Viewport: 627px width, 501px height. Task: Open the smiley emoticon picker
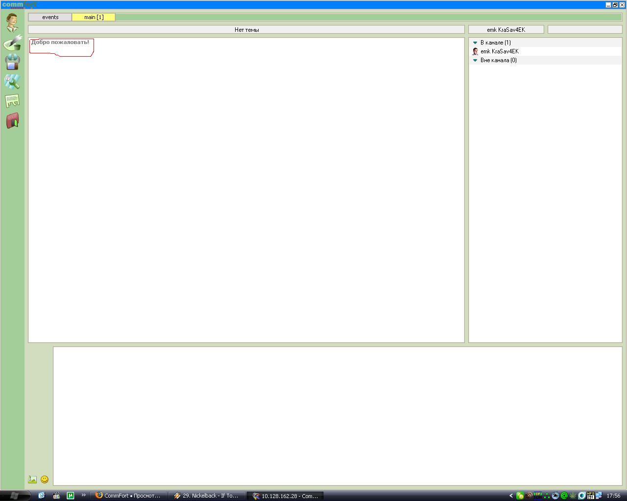tap(45, 479)
